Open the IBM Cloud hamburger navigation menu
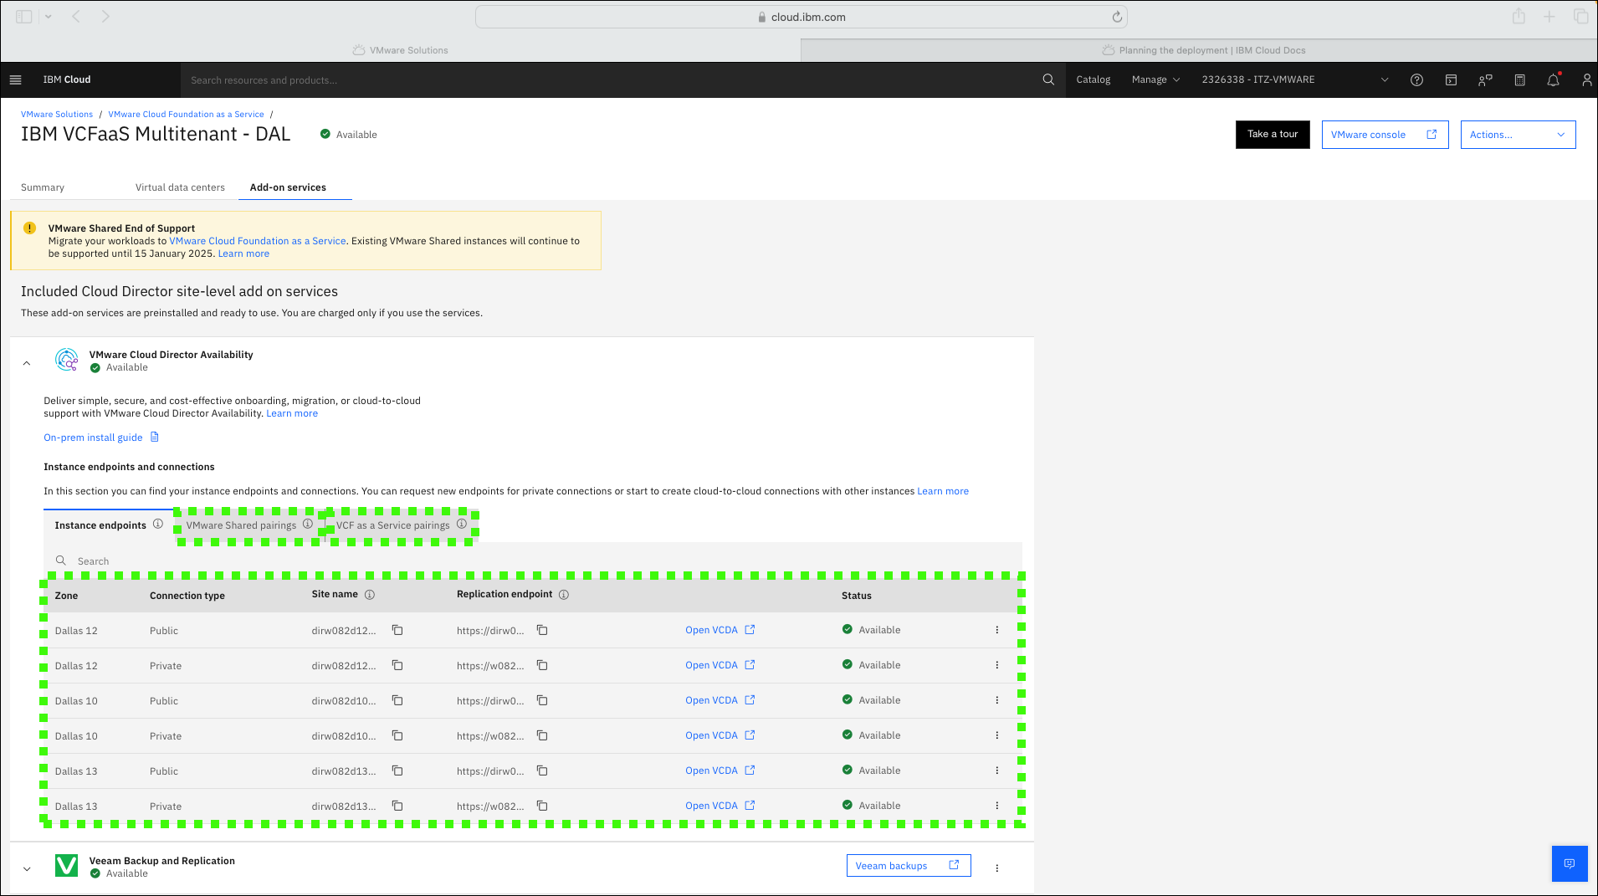1598x896 pixels. (15, 79)
